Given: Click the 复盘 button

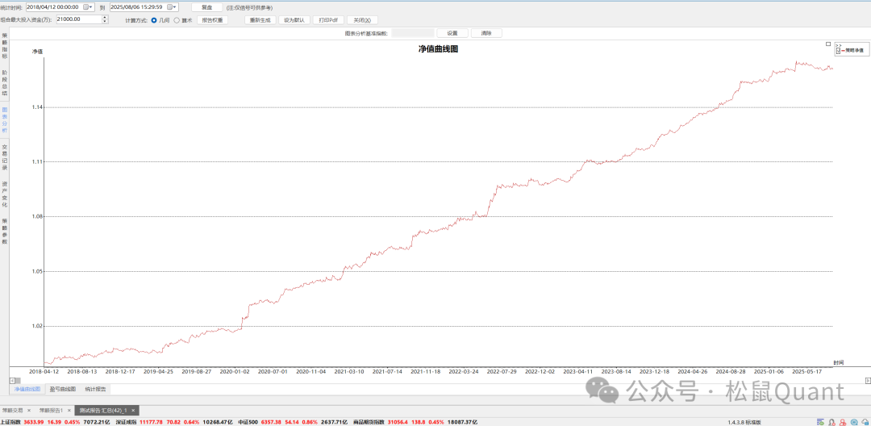Looking at the screenshot, I should (x=206, y=6).
